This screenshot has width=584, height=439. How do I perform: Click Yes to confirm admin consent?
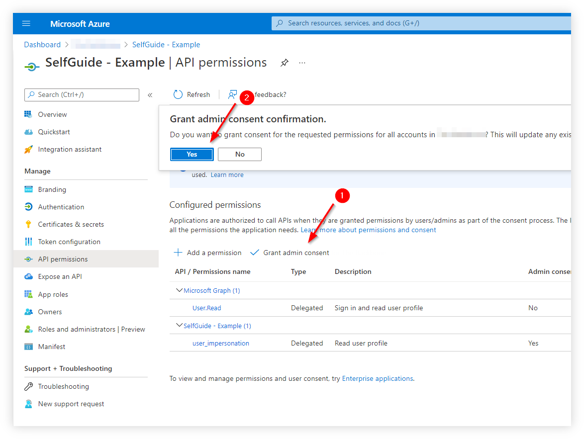[192, 154]
